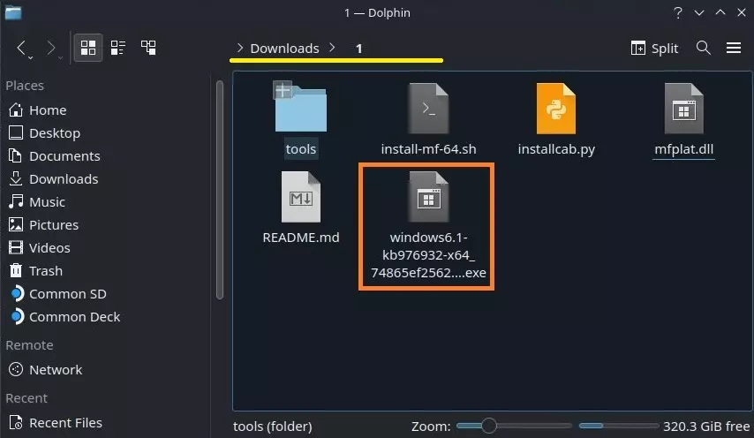Viewport: 754px width, 438px height.
Task: Click the Pictures image icon
Action: click(x=16, y=224)
